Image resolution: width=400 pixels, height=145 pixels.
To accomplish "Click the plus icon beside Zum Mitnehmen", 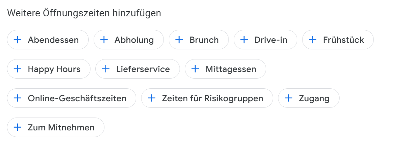I will pos(17,128).
